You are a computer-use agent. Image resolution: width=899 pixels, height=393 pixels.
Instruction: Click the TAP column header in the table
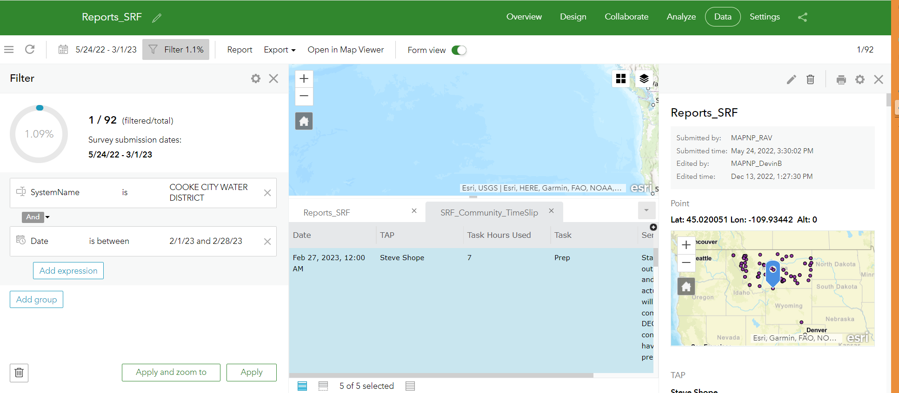(x=420, y=235)
